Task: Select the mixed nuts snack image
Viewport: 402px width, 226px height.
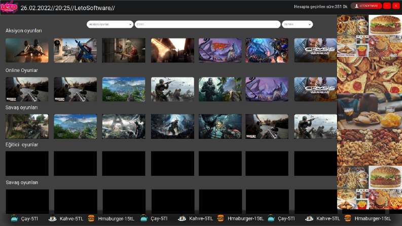Action: [x=370, y=147]
